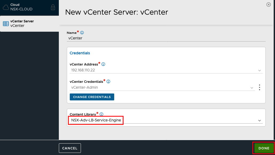Click the CHANGE CREDENTIALS button
The width and height of the screenshot is (275, 155).
tap(92, 97)
